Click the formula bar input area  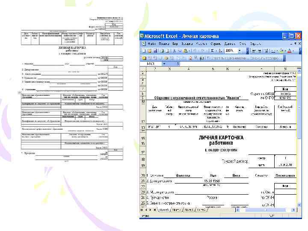coord(240,64)
